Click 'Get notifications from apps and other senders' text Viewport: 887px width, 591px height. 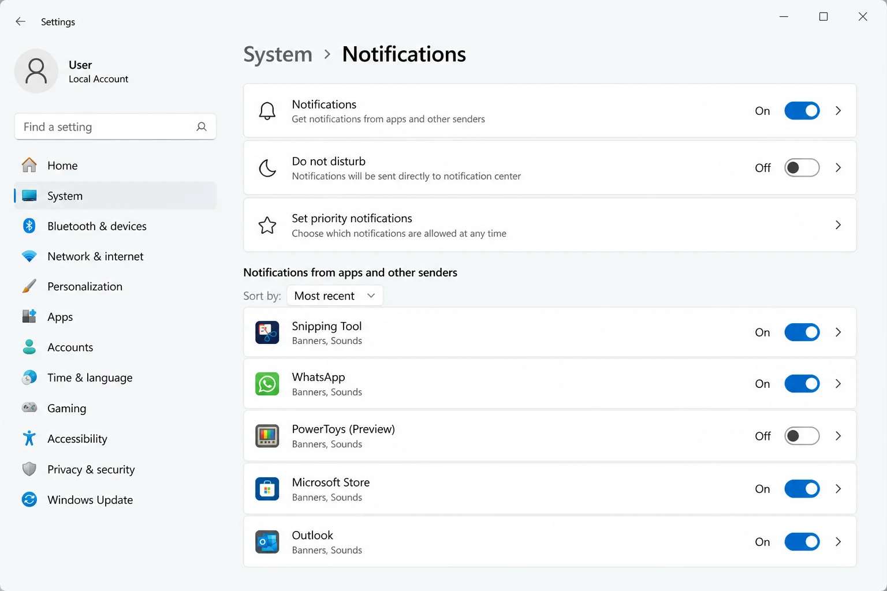click(388, 119)
